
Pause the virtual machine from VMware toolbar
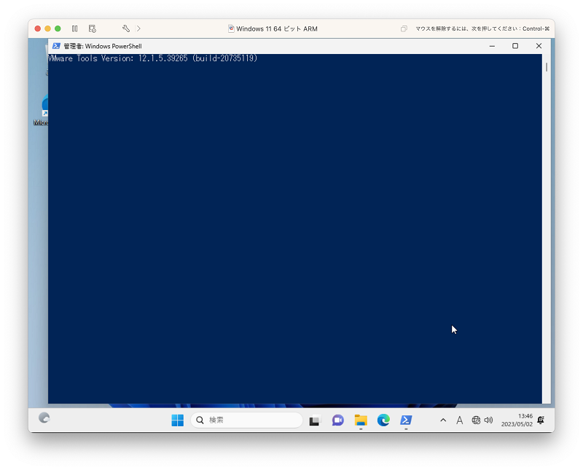point(75,28)
